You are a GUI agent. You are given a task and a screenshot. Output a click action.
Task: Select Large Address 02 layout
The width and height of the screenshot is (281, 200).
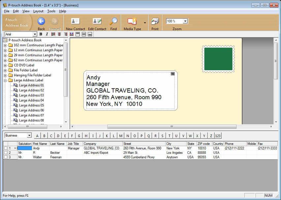(31, 90)
